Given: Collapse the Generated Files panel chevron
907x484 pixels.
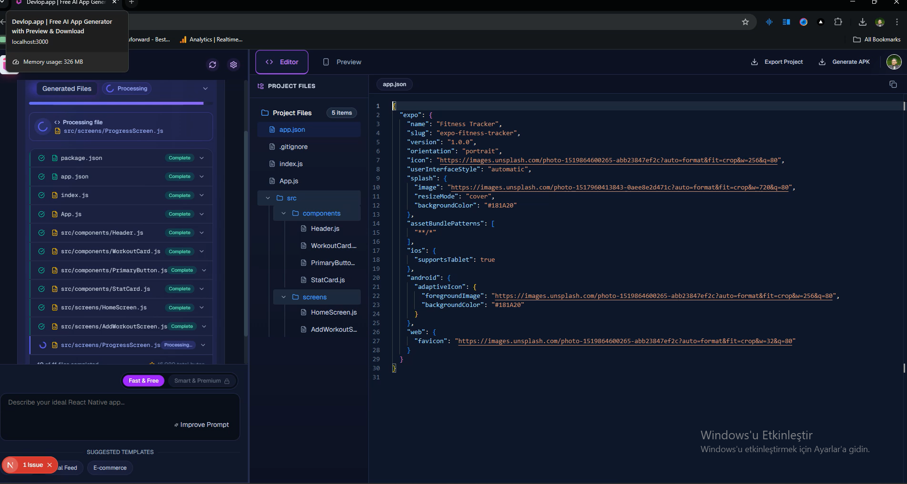Looking at the screenshot, I should (x=205, y=89).
